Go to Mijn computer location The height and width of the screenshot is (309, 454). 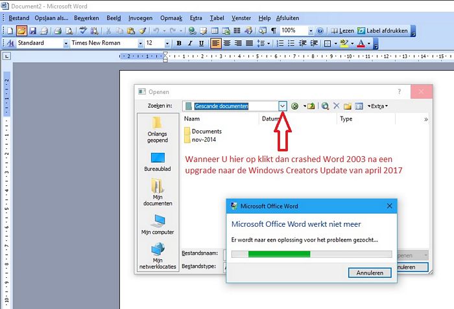158,225
